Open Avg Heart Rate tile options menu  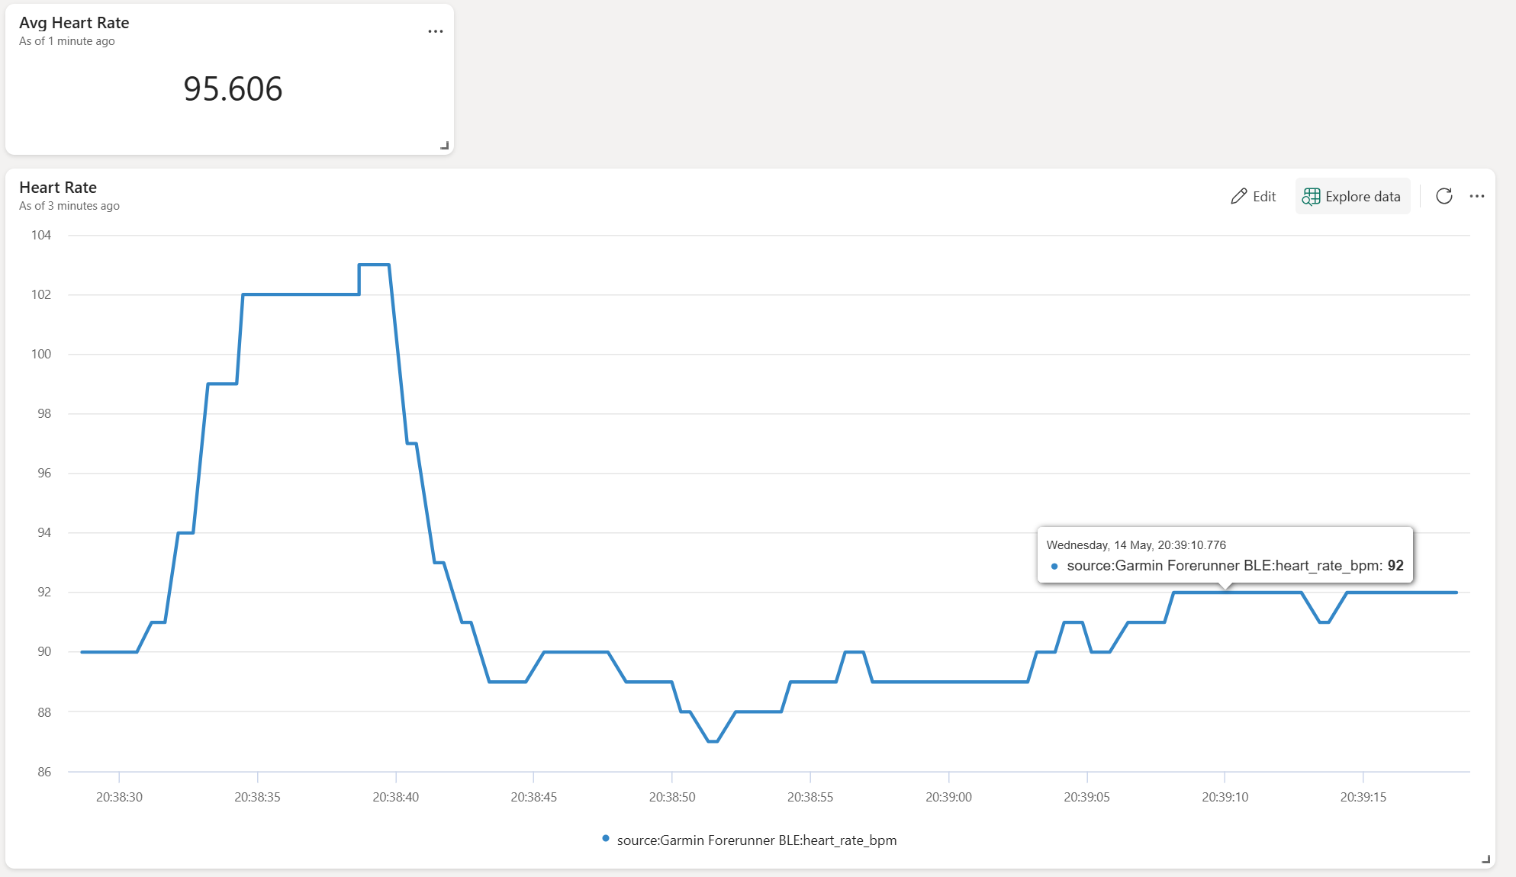(x=435, y=31)
